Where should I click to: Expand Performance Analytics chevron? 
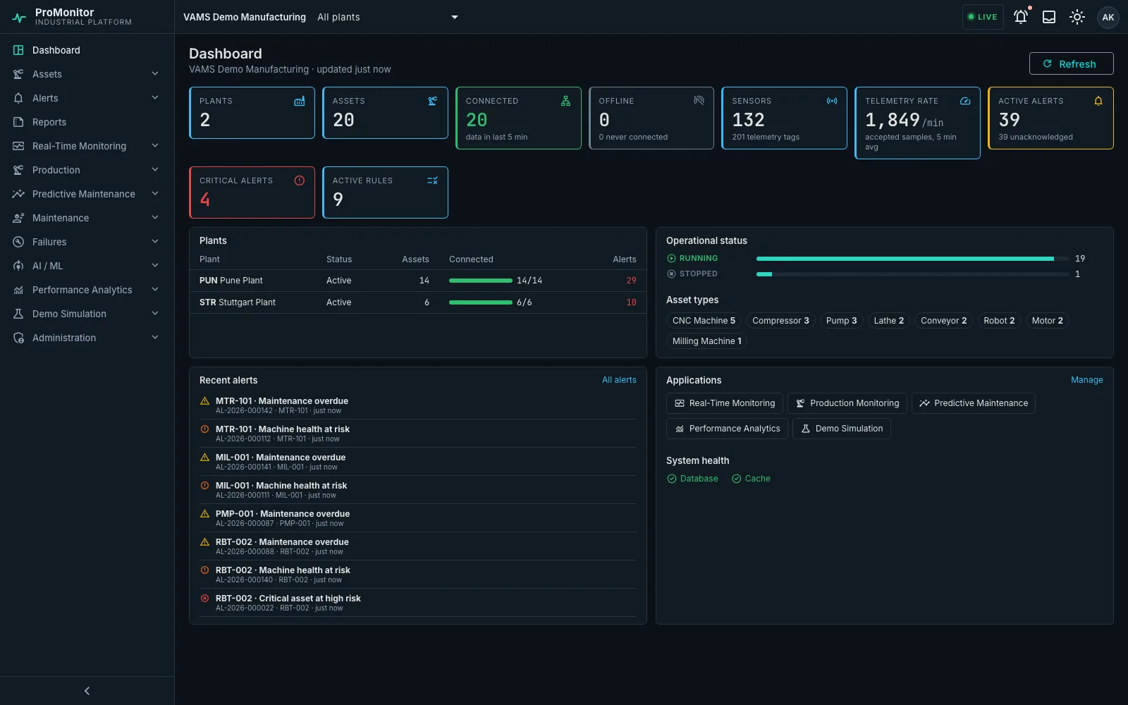pyautogui.click(x=155, y=290)
